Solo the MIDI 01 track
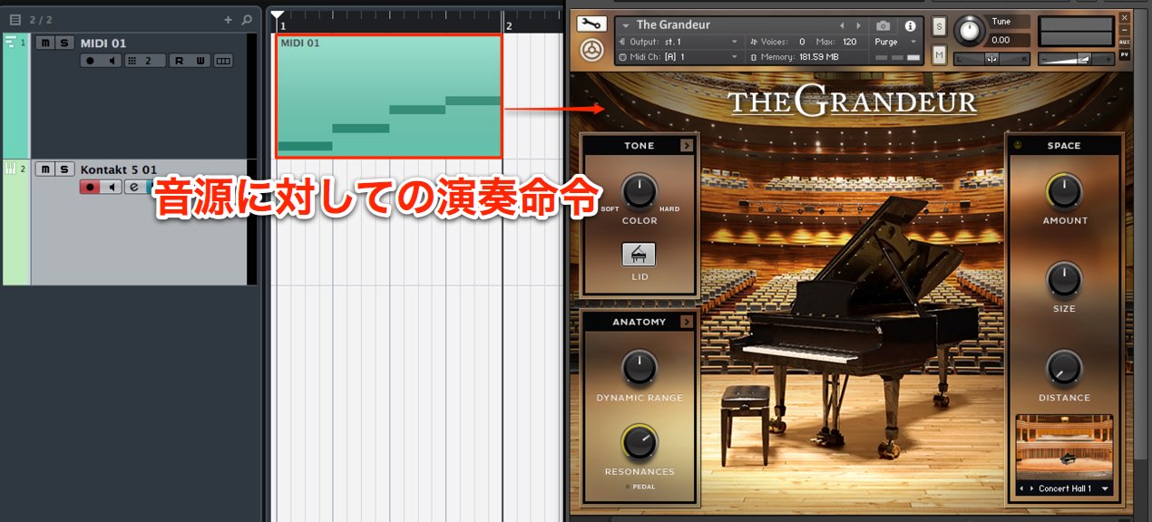This screenshot has height=522, width=1152. tap(63, 43)
